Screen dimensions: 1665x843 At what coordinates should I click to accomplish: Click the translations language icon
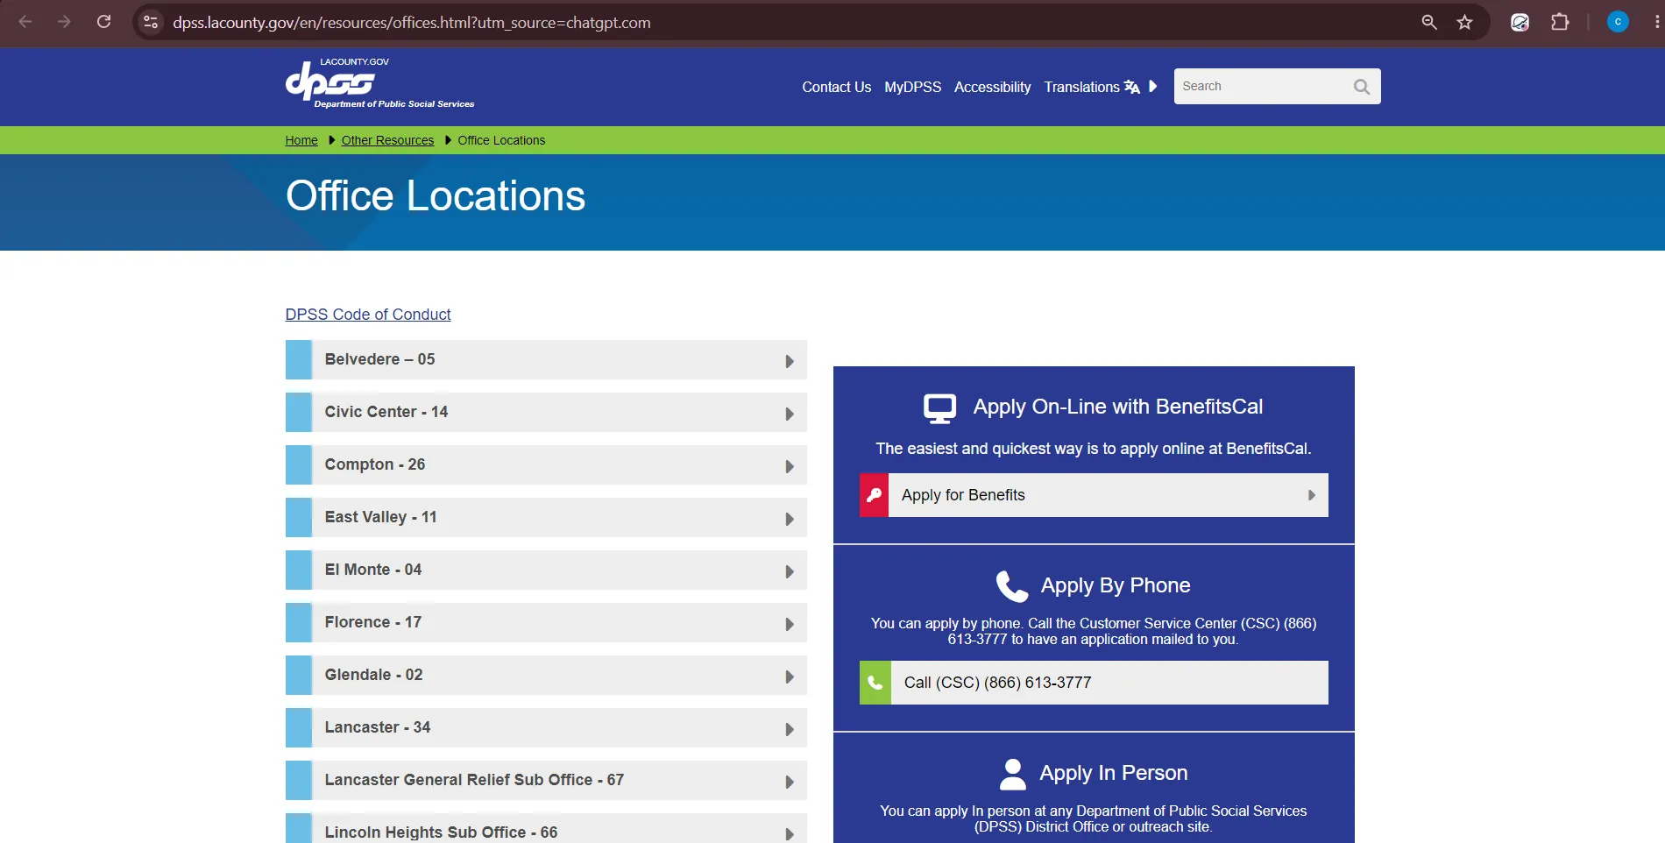click(1132, 87)
